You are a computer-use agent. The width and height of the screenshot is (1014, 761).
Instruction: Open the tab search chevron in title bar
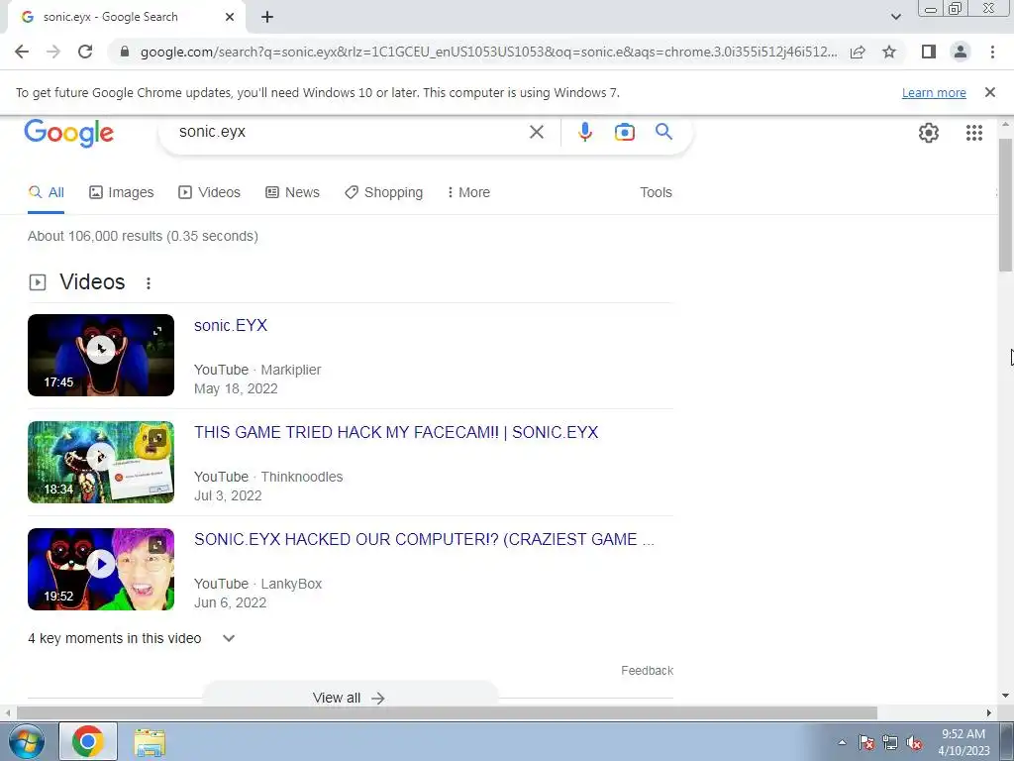coord(895,17)
